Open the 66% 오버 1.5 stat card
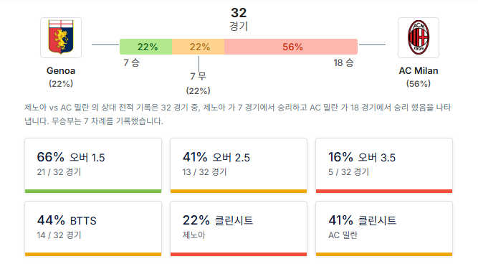 pyautogui.click(x=93, y=166)
